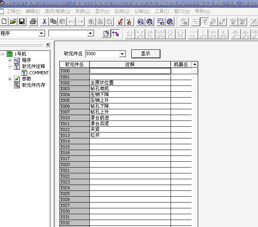The width and height of the screenshot is (258, 227).
Task: Open the 工具(T) menu
Action: pyautogui.click(x=162, y=11)
